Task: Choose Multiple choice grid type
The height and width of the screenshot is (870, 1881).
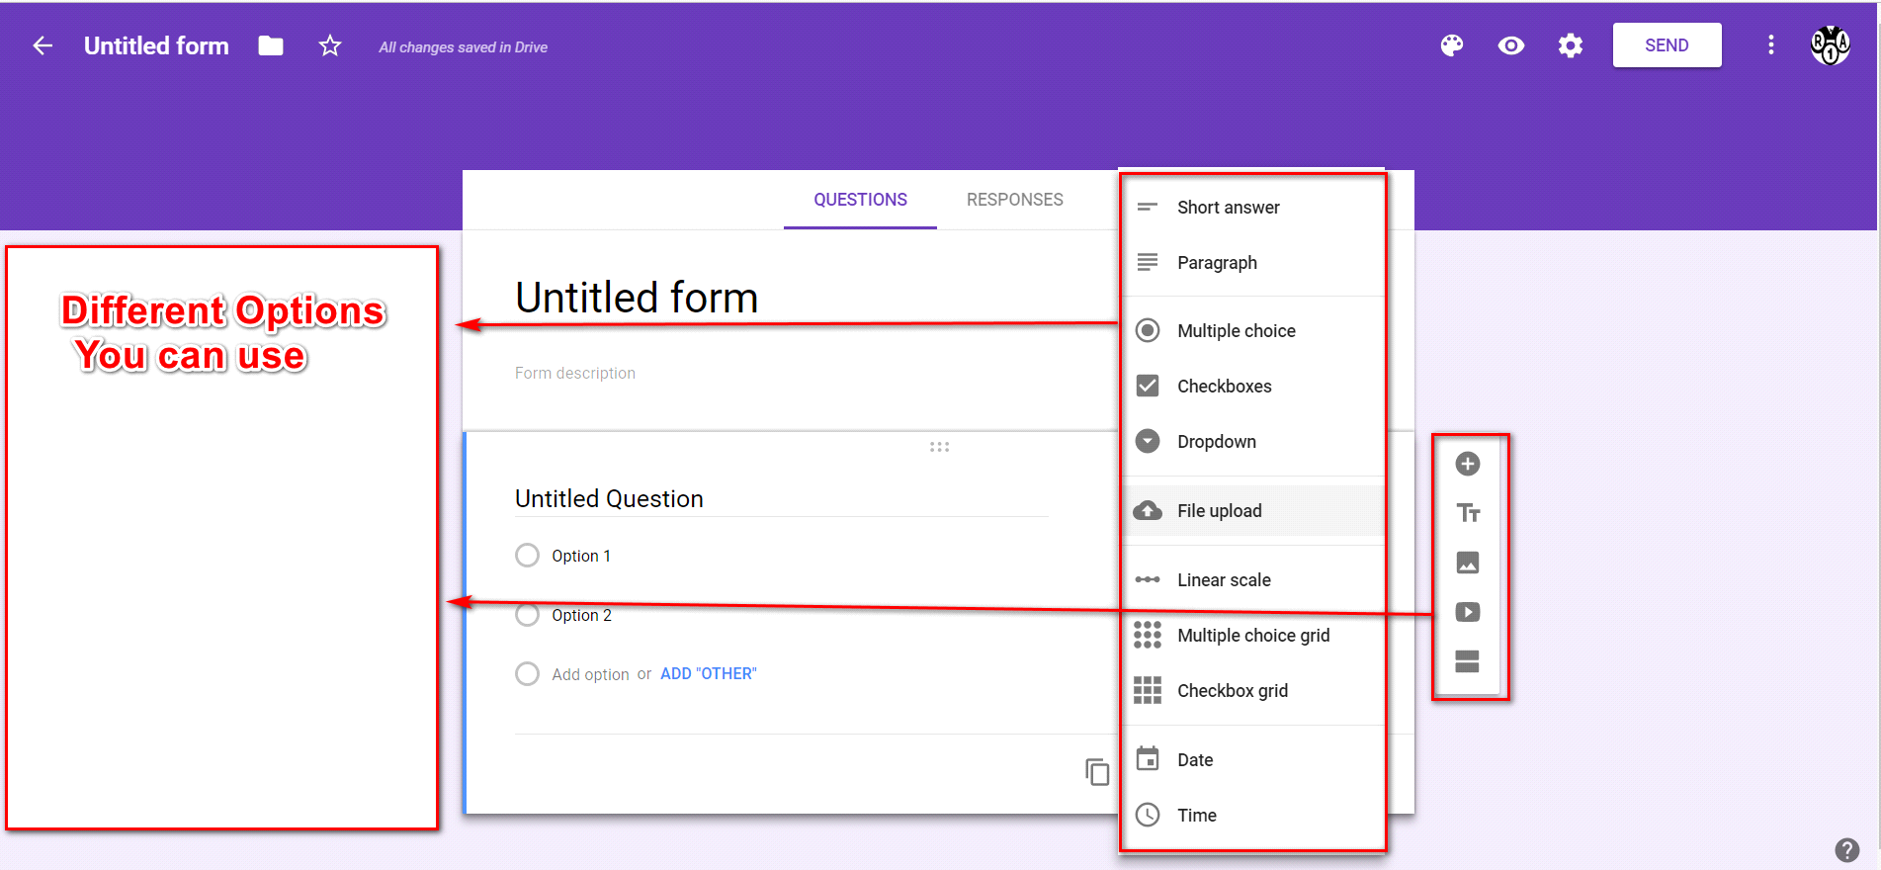Action: (x=1253, y=636)
